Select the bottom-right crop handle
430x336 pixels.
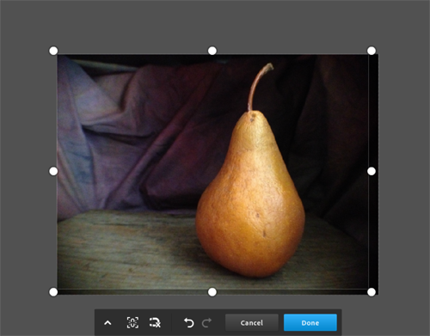(x=372, y=292)
